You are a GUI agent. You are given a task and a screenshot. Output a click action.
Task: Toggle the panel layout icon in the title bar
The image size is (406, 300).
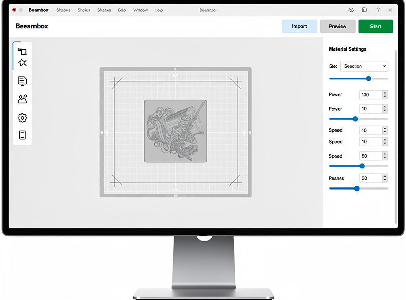(x=364, y=10)
